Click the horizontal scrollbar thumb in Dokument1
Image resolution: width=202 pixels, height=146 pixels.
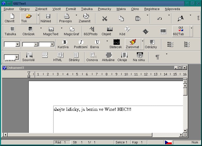click(x=80, y=135)
